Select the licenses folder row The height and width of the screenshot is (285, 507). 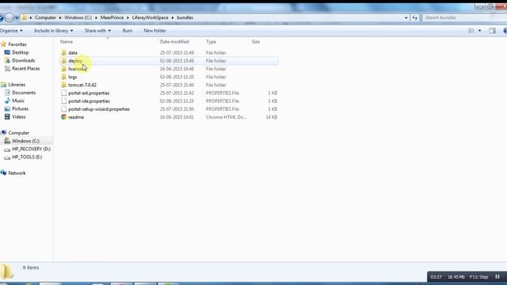[169, 69]
